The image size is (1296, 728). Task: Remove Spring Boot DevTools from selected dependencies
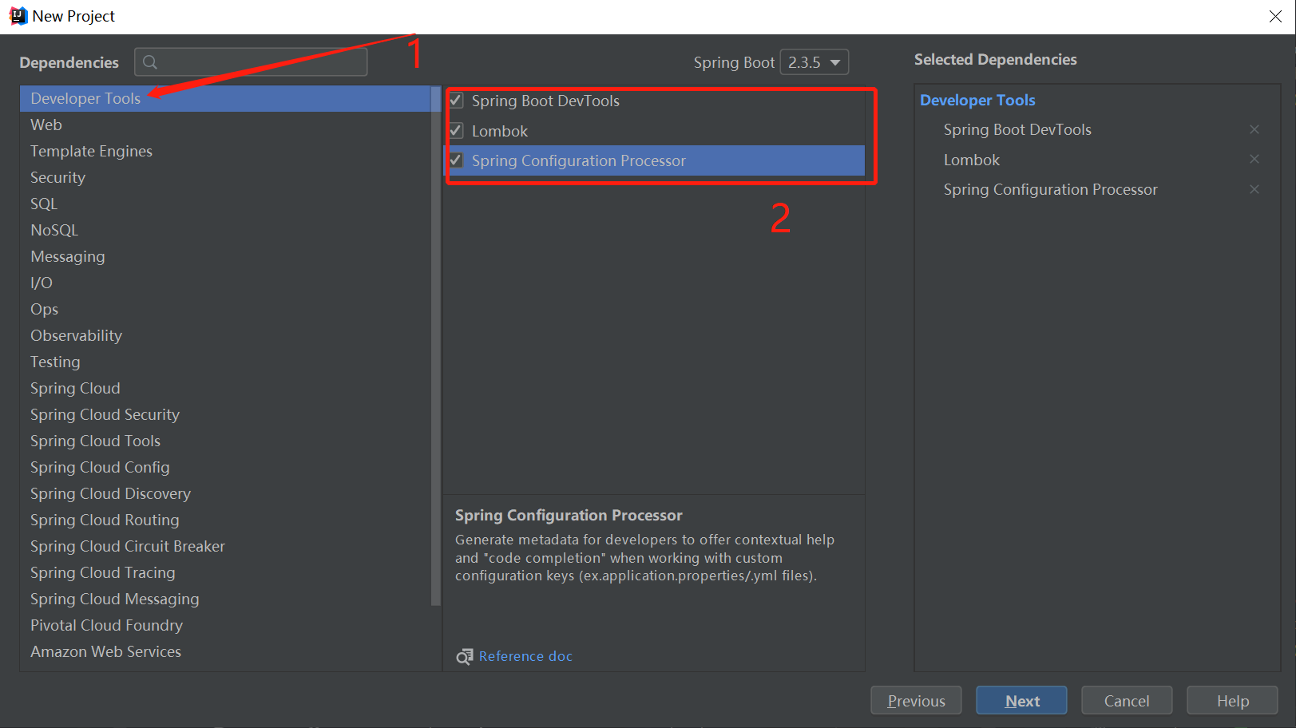[1254, 129]
